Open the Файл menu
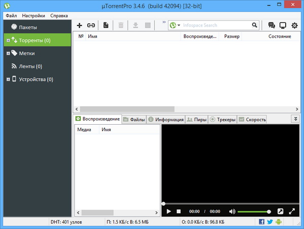Viewport: 304px width, 229px height. click(x=11, y=16)
